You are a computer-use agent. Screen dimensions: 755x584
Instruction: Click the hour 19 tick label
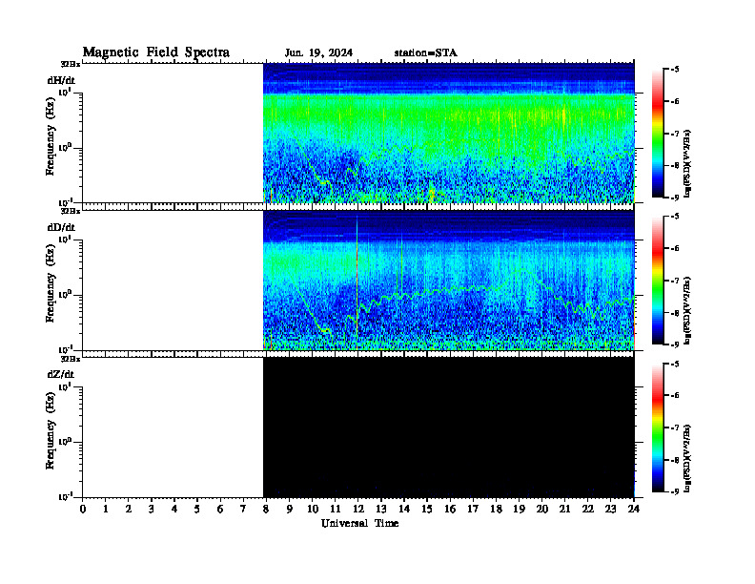click(x=519, y=510)
